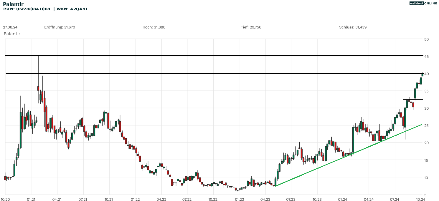This screenshot has width=439, height=201.
Task: Click the date 27.08.24 label
Action: [x=10, y=27]
